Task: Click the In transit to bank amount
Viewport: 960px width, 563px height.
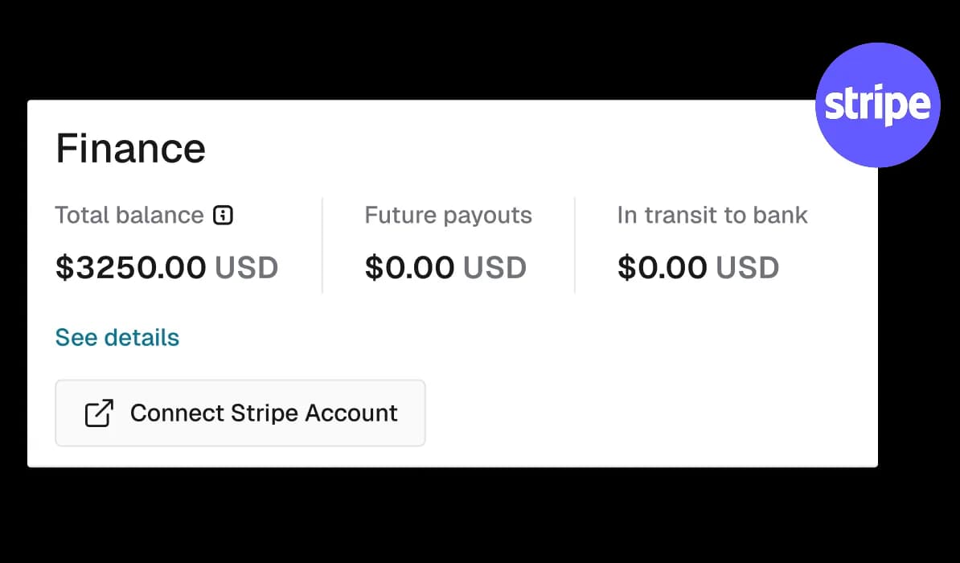Action: click(x=697, y=267)
